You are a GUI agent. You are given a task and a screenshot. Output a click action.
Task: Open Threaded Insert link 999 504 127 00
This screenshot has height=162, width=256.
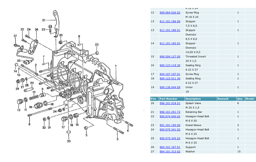(x=170, y=57)
